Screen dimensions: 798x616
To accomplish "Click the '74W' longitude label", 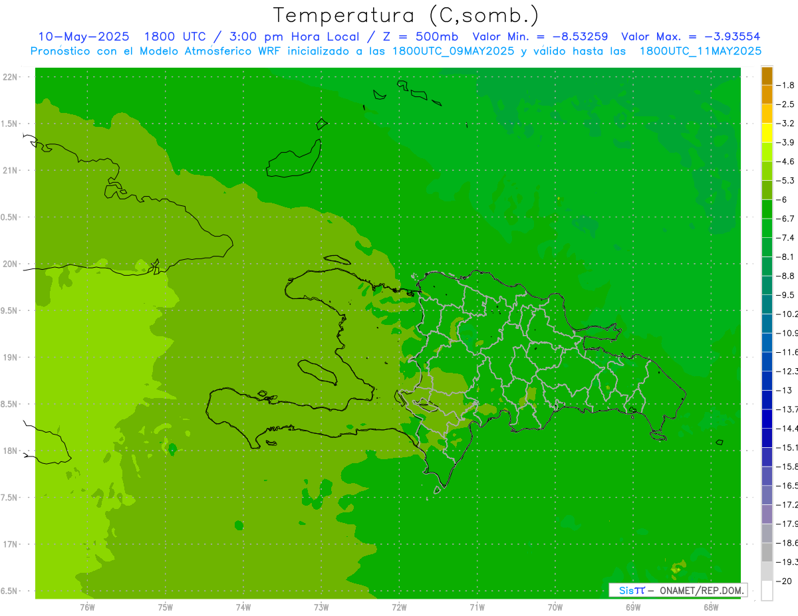I will [x=243, y=607].
